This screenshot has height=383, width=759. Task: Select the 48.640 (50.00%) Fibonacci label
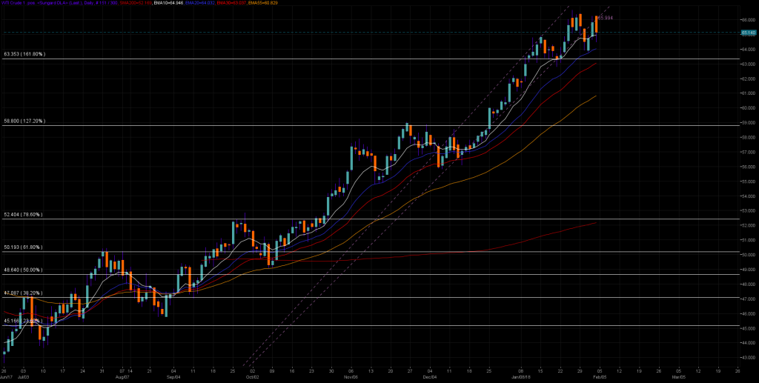[x=23, y=270]
